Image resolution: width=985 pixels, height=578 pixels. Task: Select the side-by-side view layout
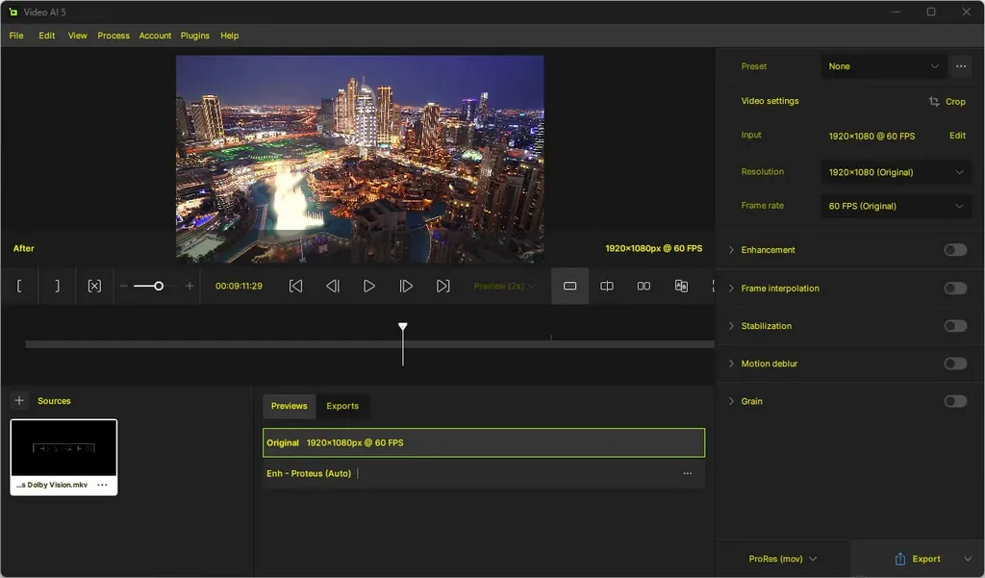(644, 286)
